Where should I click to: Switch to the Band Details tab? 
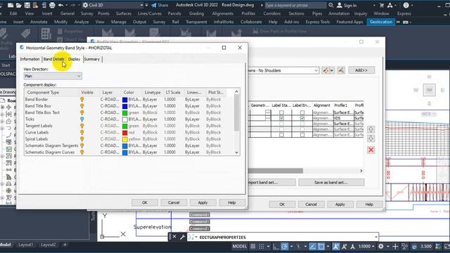tap(54, 59)
